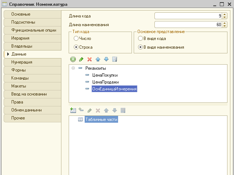Add a new attribute with green plus icon
This screenshot has width=234, height=175.
[x=73, y=59]
